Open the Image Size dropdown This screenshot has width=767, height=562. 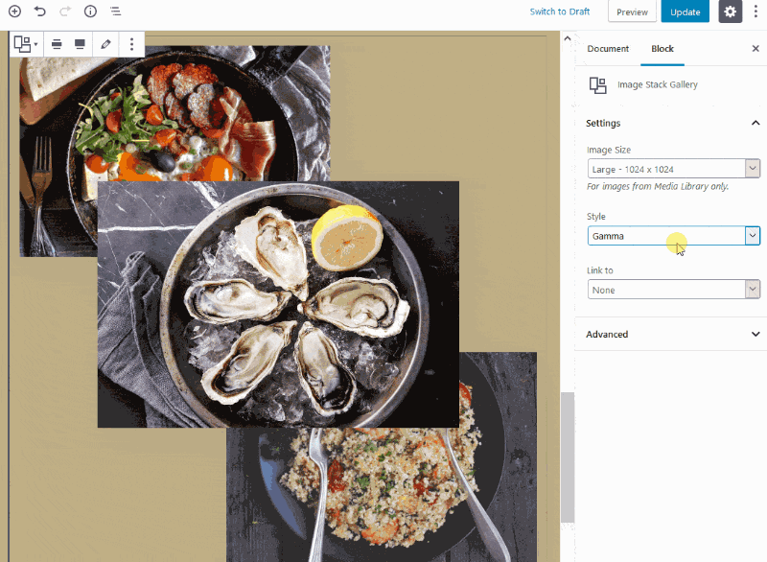pos(674,169)
